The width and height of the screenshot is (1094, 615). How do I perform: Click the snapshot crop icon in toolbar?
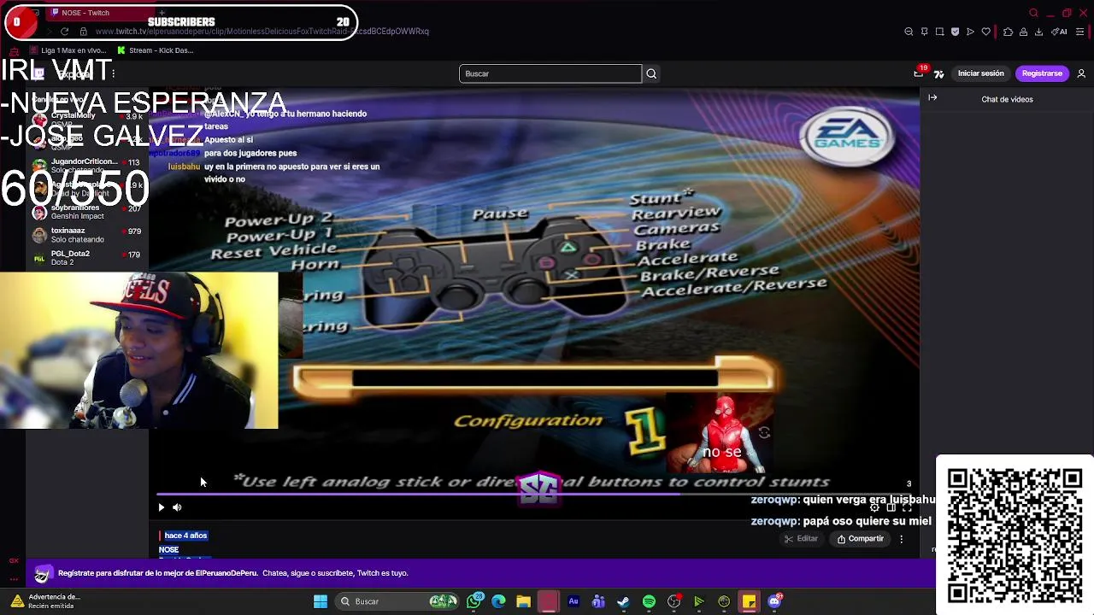pyautogui.click(x=939, y=32)
